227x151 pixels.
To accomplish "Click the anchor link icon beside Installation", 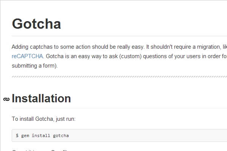I will tap(6, 99).
